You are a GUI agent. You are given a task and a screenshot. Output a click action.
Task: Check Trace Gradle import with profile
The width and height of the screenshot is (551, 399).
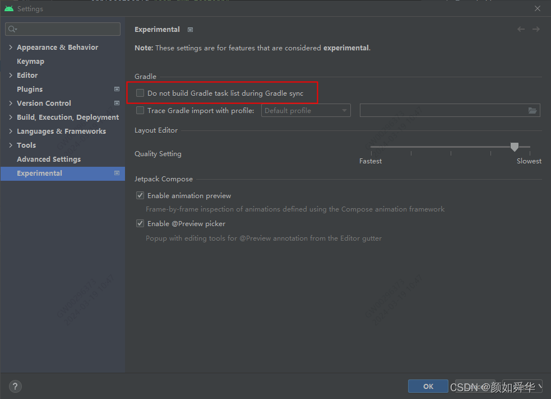pyautogui.click(x=140, y=110)
